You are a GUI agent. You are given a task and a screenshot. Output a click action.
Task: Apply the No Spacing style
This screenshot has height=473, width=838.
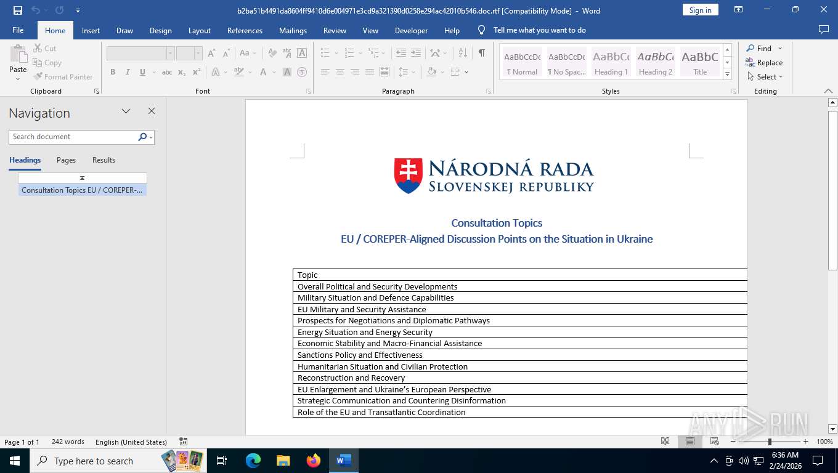[x=566, y=63]
